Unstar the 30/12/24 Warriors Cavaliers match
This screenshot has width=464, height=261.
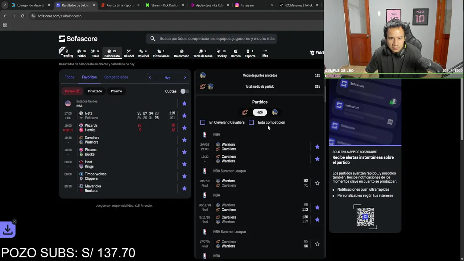click(x=317, y=207)
